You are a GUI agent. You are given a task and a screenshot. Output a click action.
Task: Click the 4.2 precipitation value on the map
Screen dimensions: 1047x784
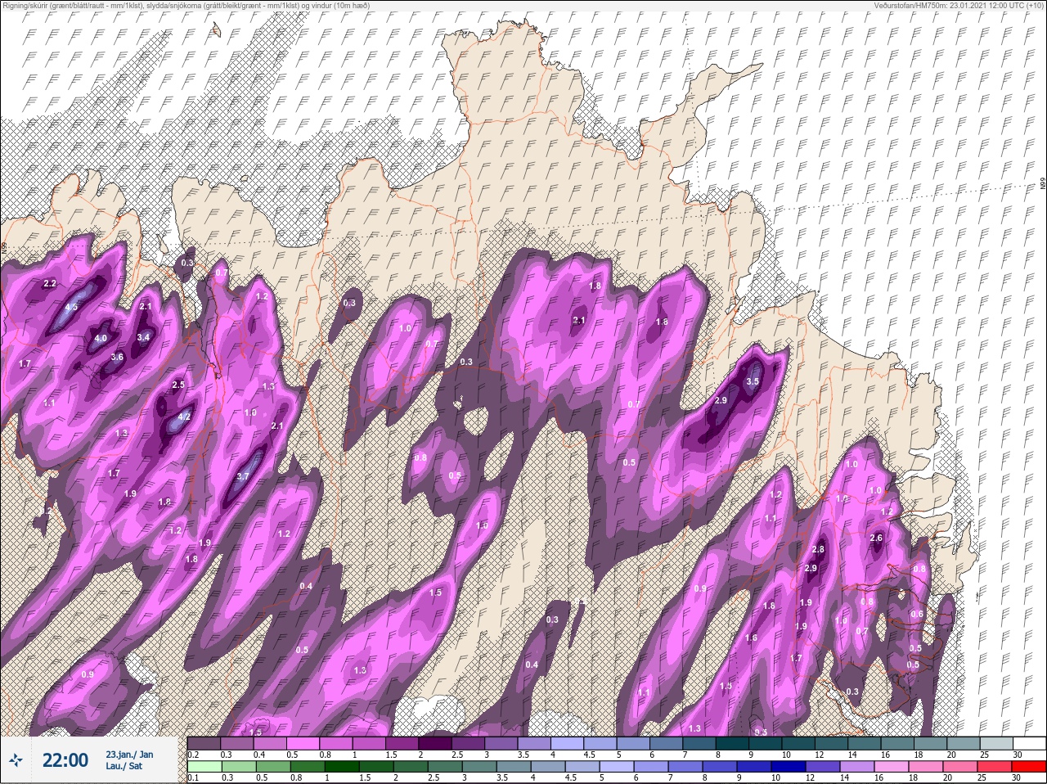[184, 417]
